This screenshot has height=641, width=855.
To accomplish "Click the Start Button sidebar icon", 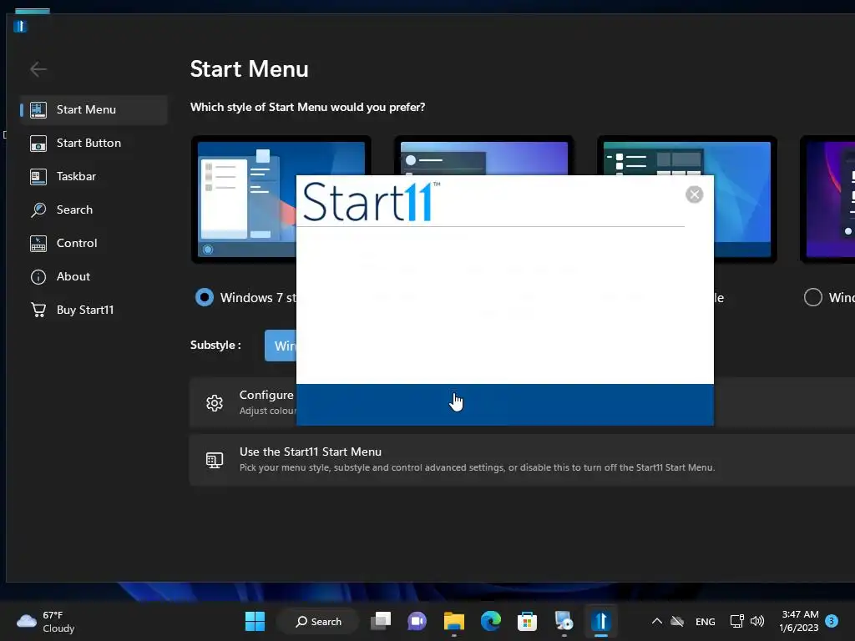I will tap(38, 144).
